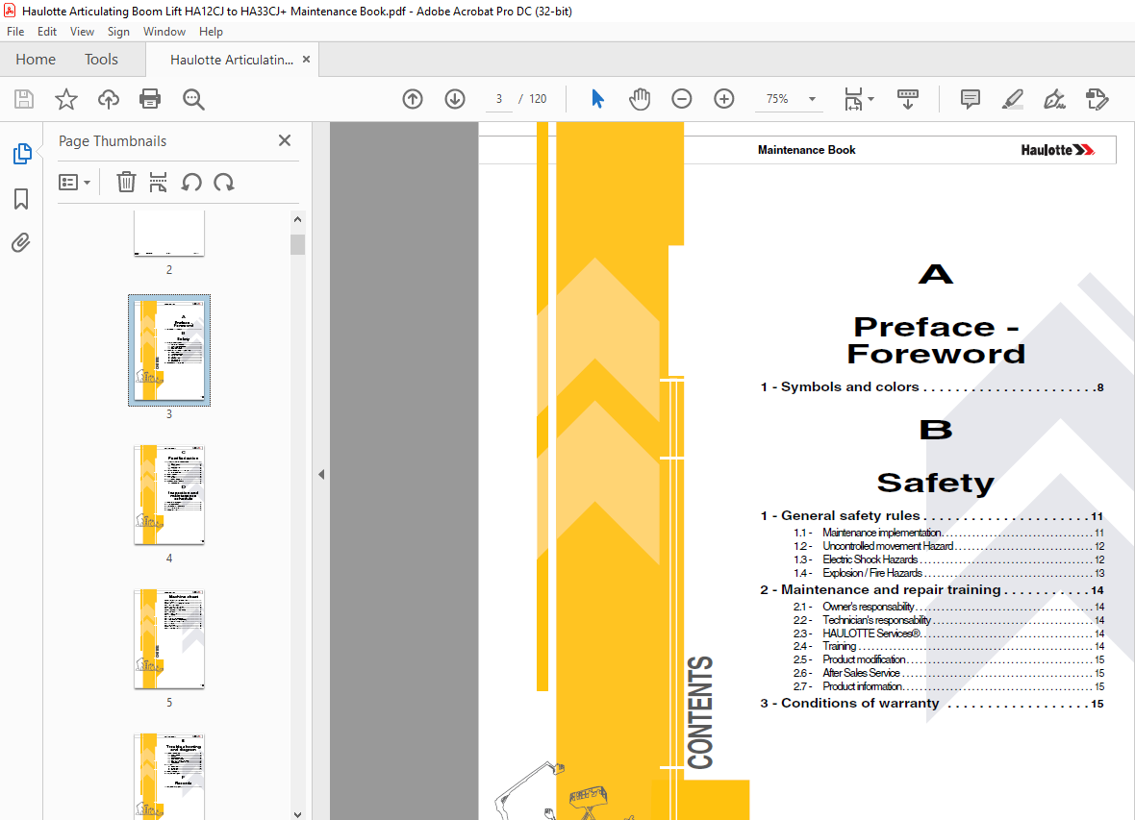Add document to starred with star icon
Image resolution: width=1135 pixels, height=820 pixels.
pyautogui.click(x=65, y=99)
